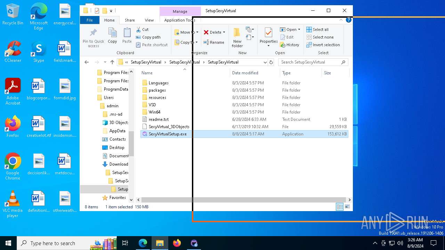Click the Edit ribbon button
Image resolution: width=445 pixels, height=250 pixels.
[x=287, y=37]
